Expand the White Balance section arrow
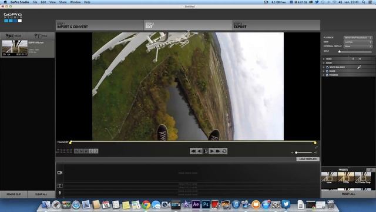The width and height of the screenshot is (376, 212). point(324,67)
